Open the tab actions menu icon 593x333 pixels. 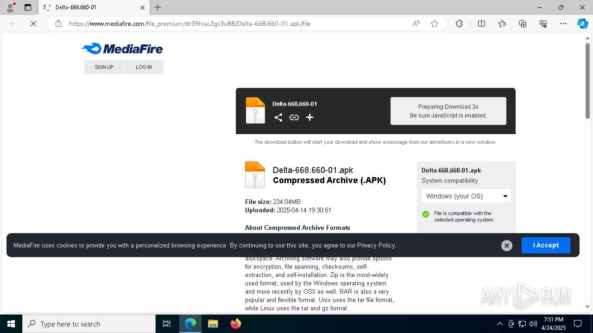click(x=28, y=7)
